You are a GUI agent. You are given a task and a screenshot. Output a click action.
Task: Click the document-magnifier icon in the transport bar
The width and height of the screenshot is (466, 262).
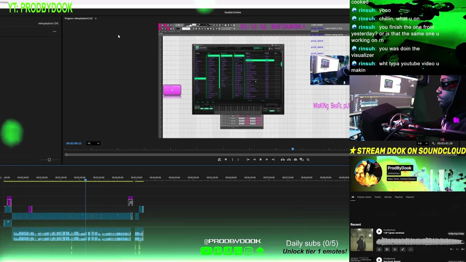coord(220,159)
